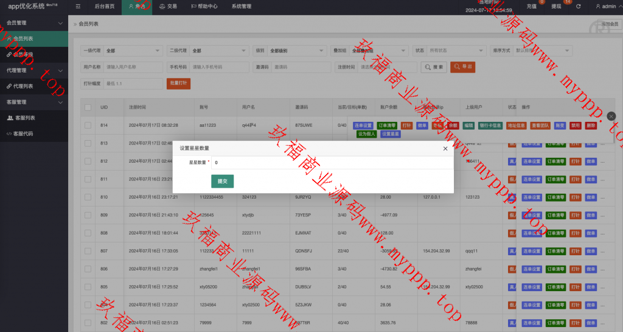Check the checkbox for UID 810 row
This screenshot has height=332, width=623.
[88, 197]
